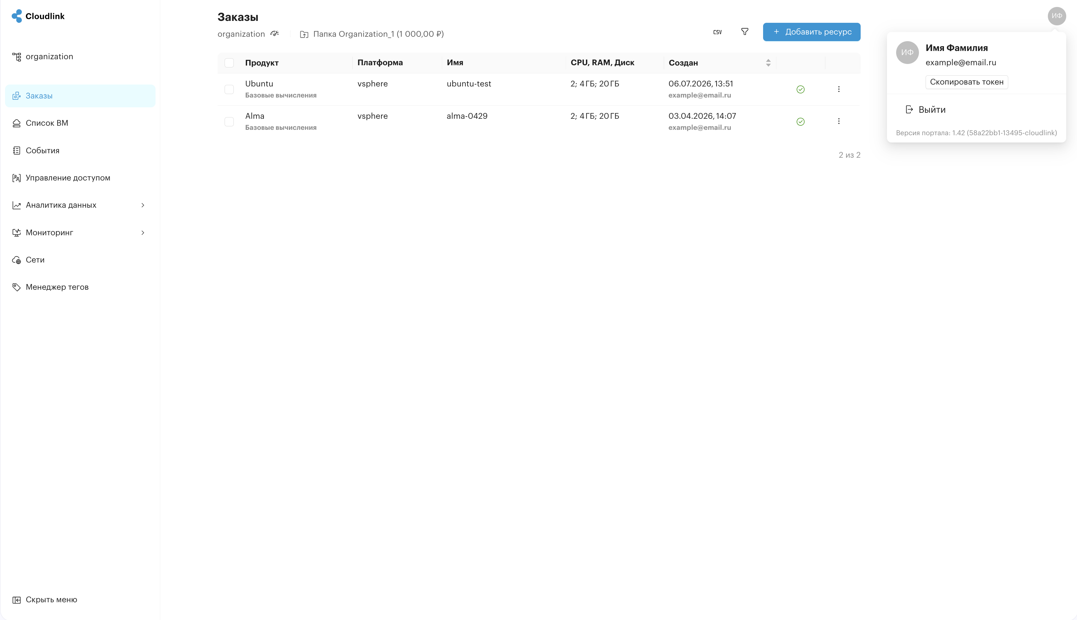
Task: Log out with Выйти
Action: [925, 110]
